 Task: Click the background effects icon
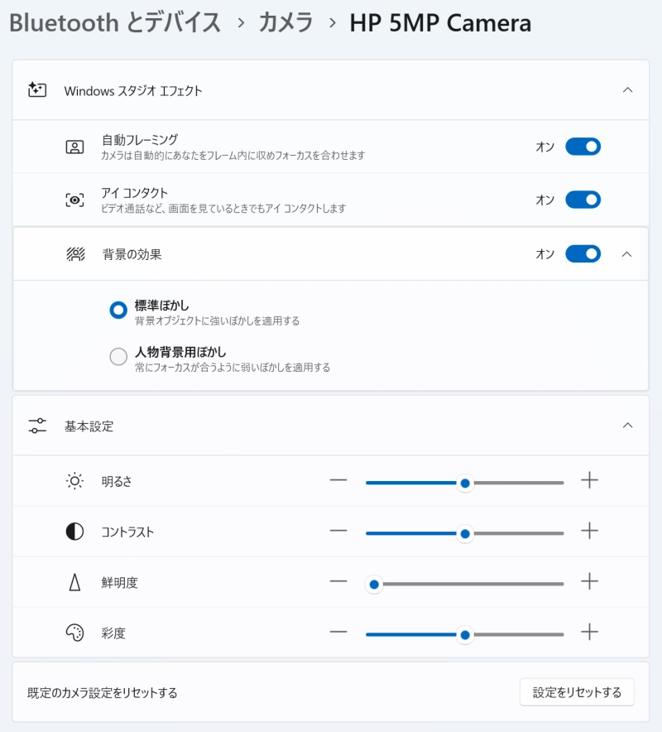(75, 254)
